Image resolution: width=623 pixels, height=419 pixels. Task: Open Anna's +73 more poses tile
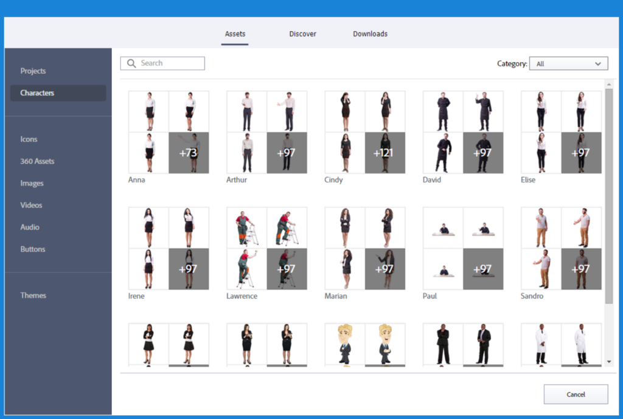click(189, 153)
